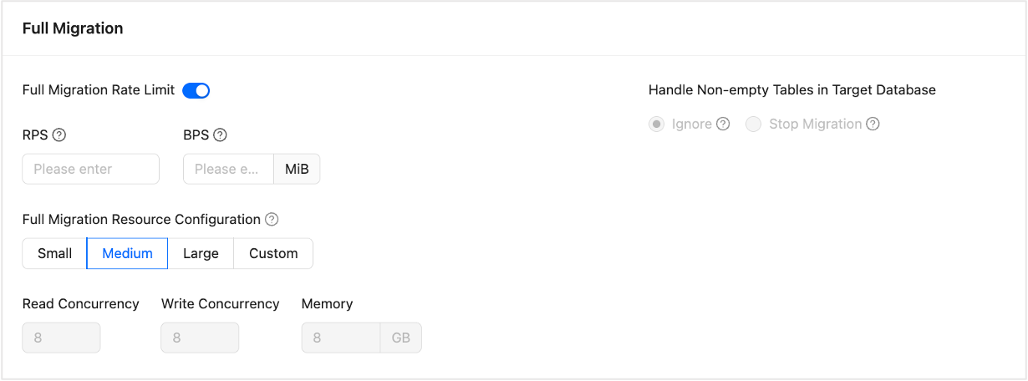Click the help icon next to Ignore
Screen dimensions: 1028x381
click(724, 124)
